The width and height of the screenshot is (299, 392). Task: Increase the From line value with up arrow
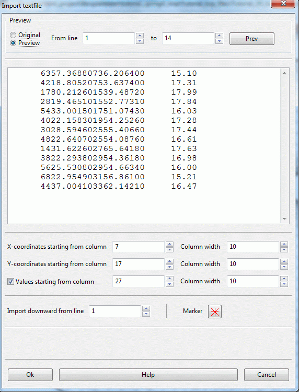140,36
